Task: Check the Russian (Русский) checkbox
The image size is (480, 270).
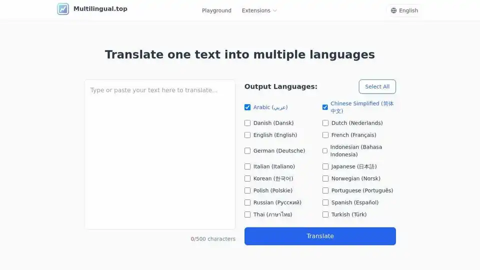Action: 247,202
